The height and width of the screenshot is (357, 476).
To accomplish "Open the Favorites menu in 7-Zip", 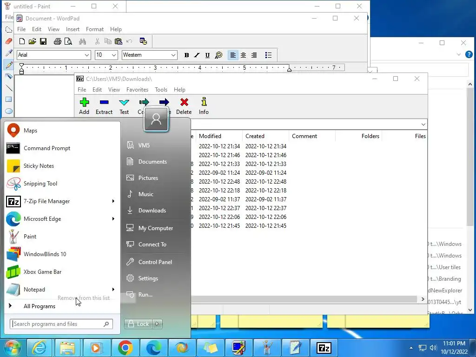I will tap(137, 90).
